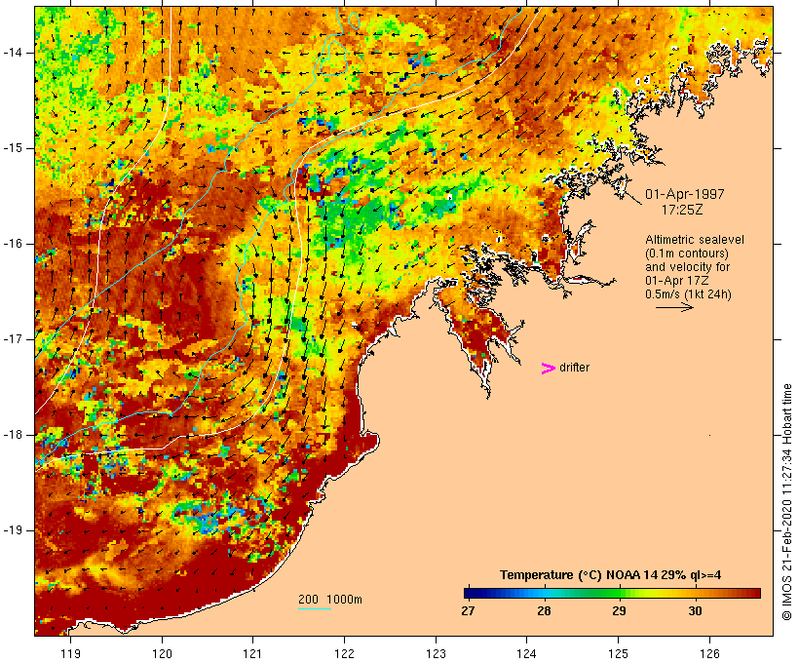Click the IMOS copyright timestamp text

[786, 502]
